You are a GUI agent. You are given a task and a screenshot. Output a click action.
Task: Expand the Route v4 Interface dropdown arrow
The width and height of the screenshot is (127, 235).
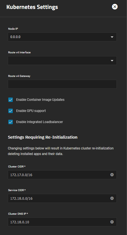(x=112, y=61)
